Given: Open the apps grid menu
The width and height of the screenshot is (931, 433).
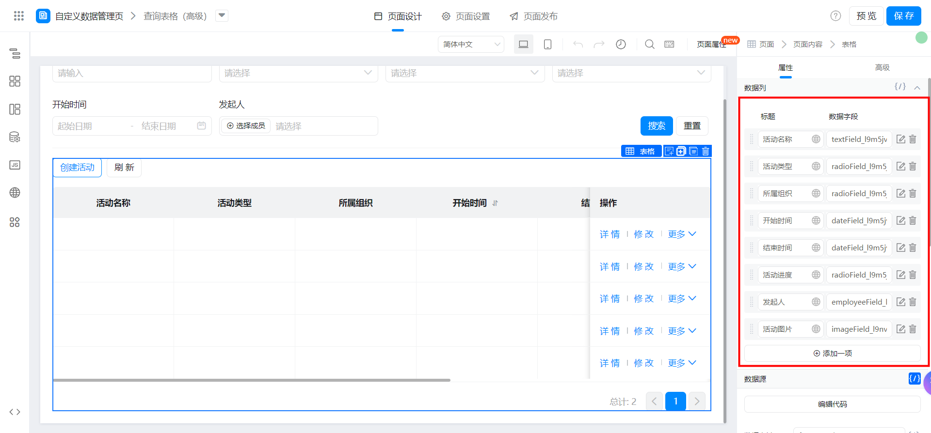Looking at the screenshot, I should click(19, 16).
